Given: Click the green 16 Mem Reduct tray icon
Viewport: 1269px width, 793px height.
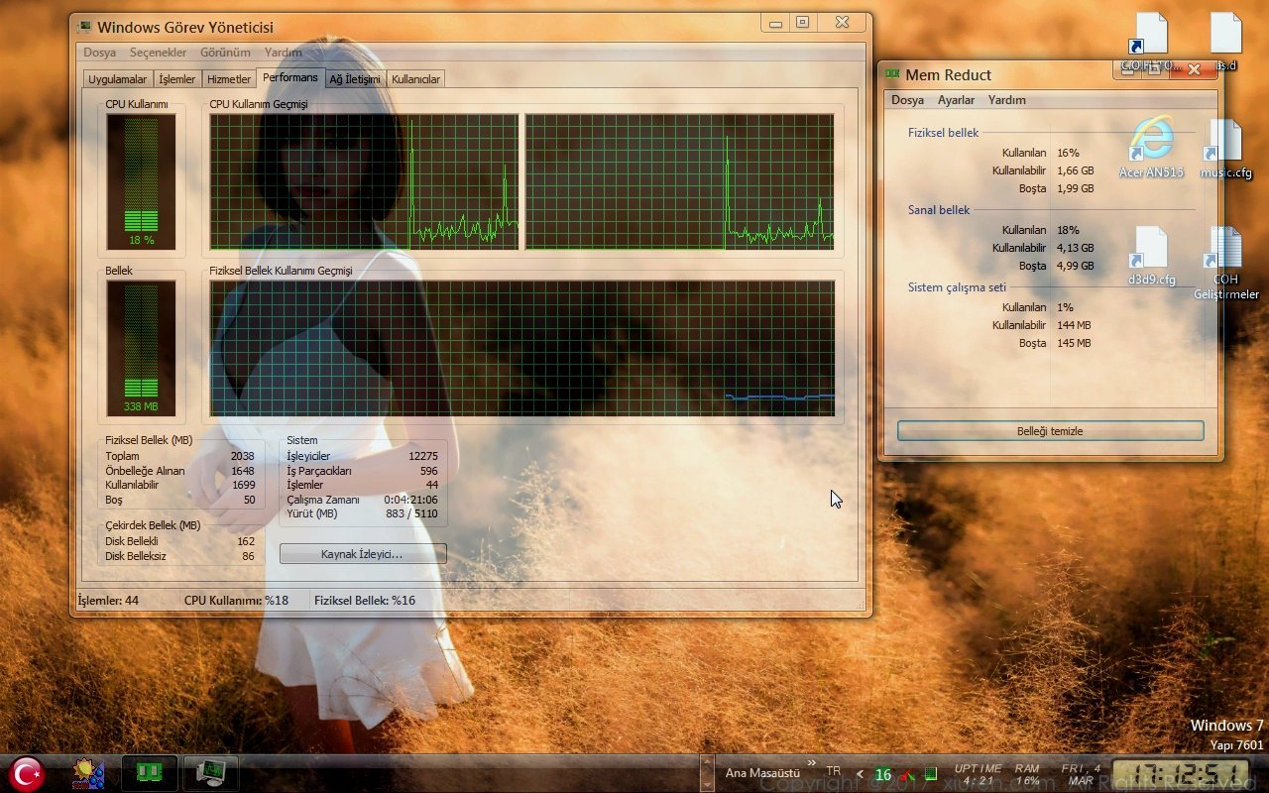Looking at the screenshot, I should (x=883, y=774).
